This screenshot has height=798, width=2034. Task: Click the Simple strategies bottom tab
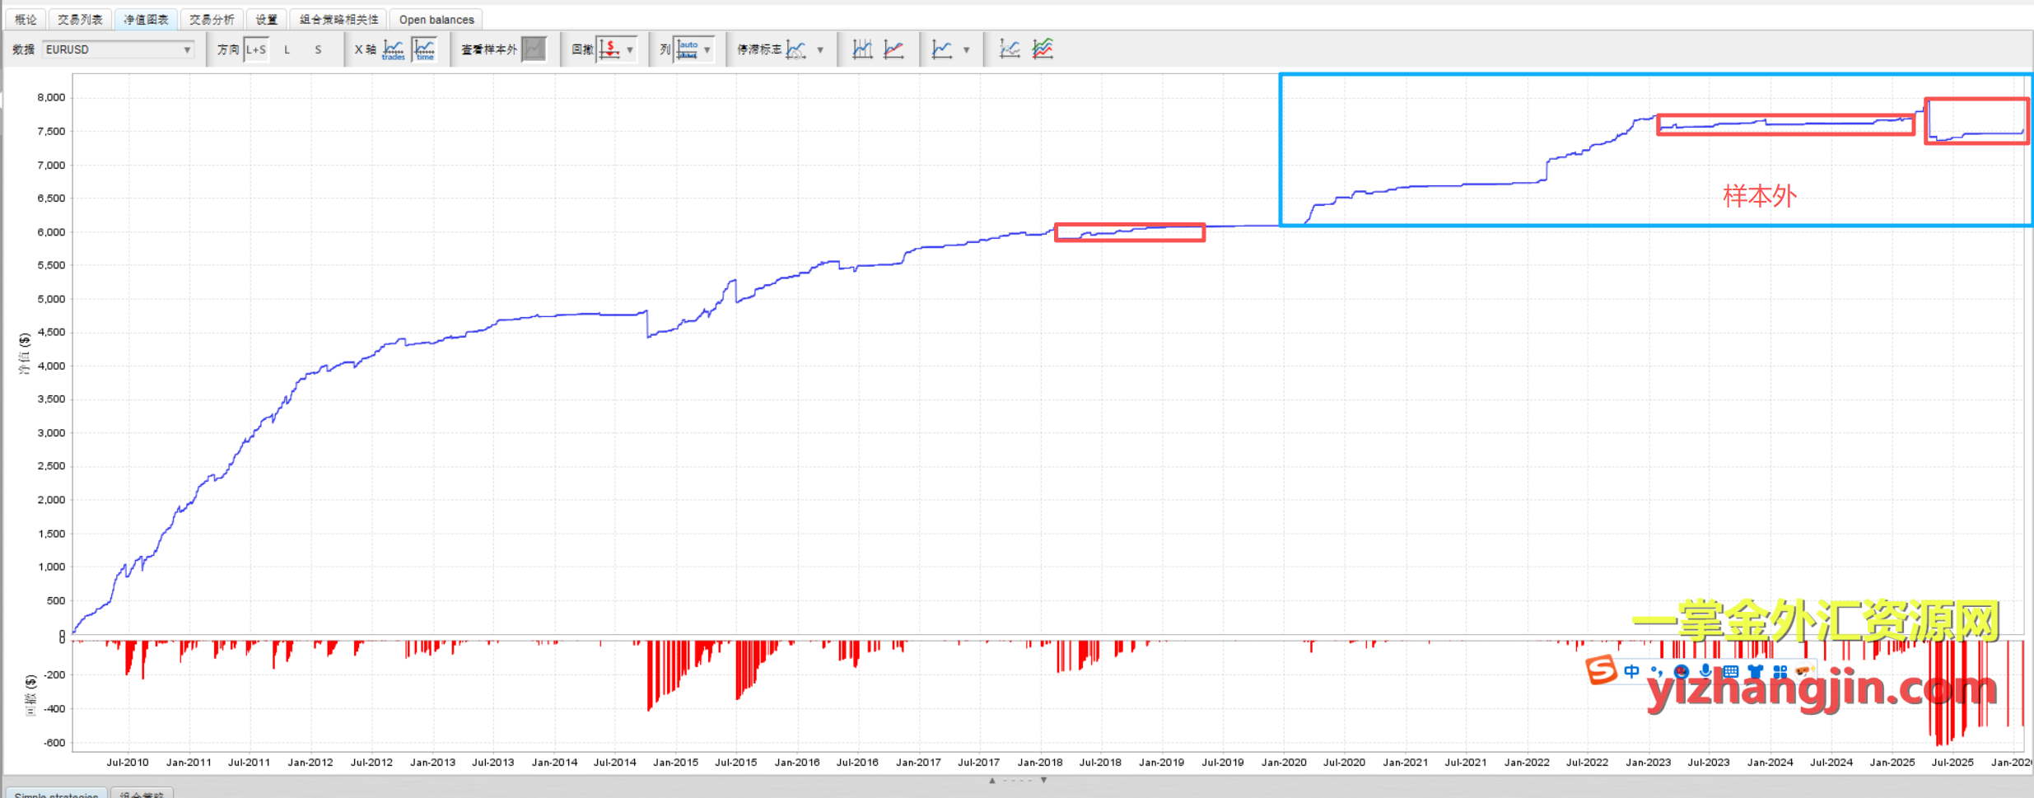click(56, 793)
